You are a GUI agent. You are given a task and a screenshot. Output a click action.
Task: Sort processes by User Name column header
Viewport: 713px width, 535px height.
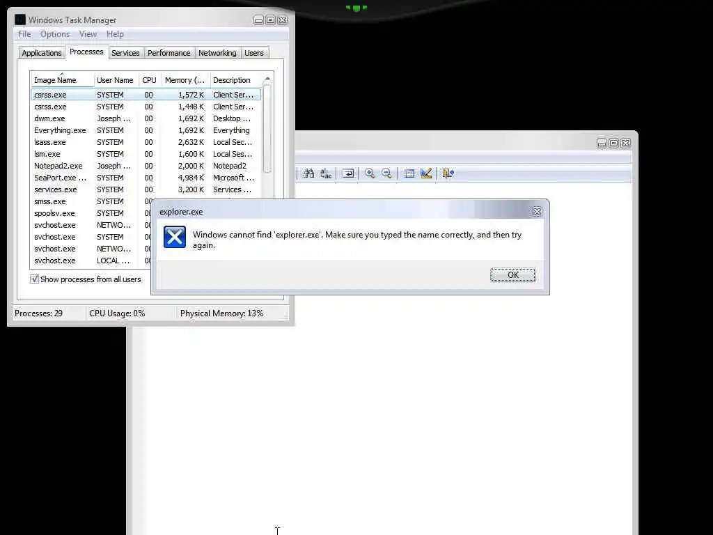[x=116, y=80]
